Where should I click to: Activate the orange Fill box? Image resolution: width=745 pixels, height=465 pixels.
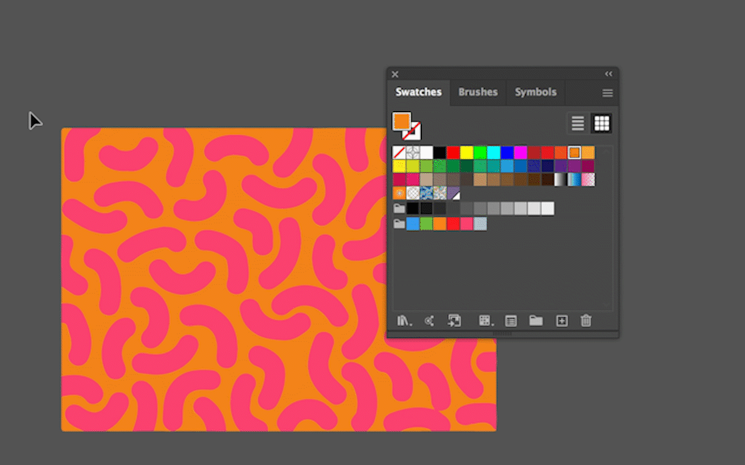pos(402,121)
